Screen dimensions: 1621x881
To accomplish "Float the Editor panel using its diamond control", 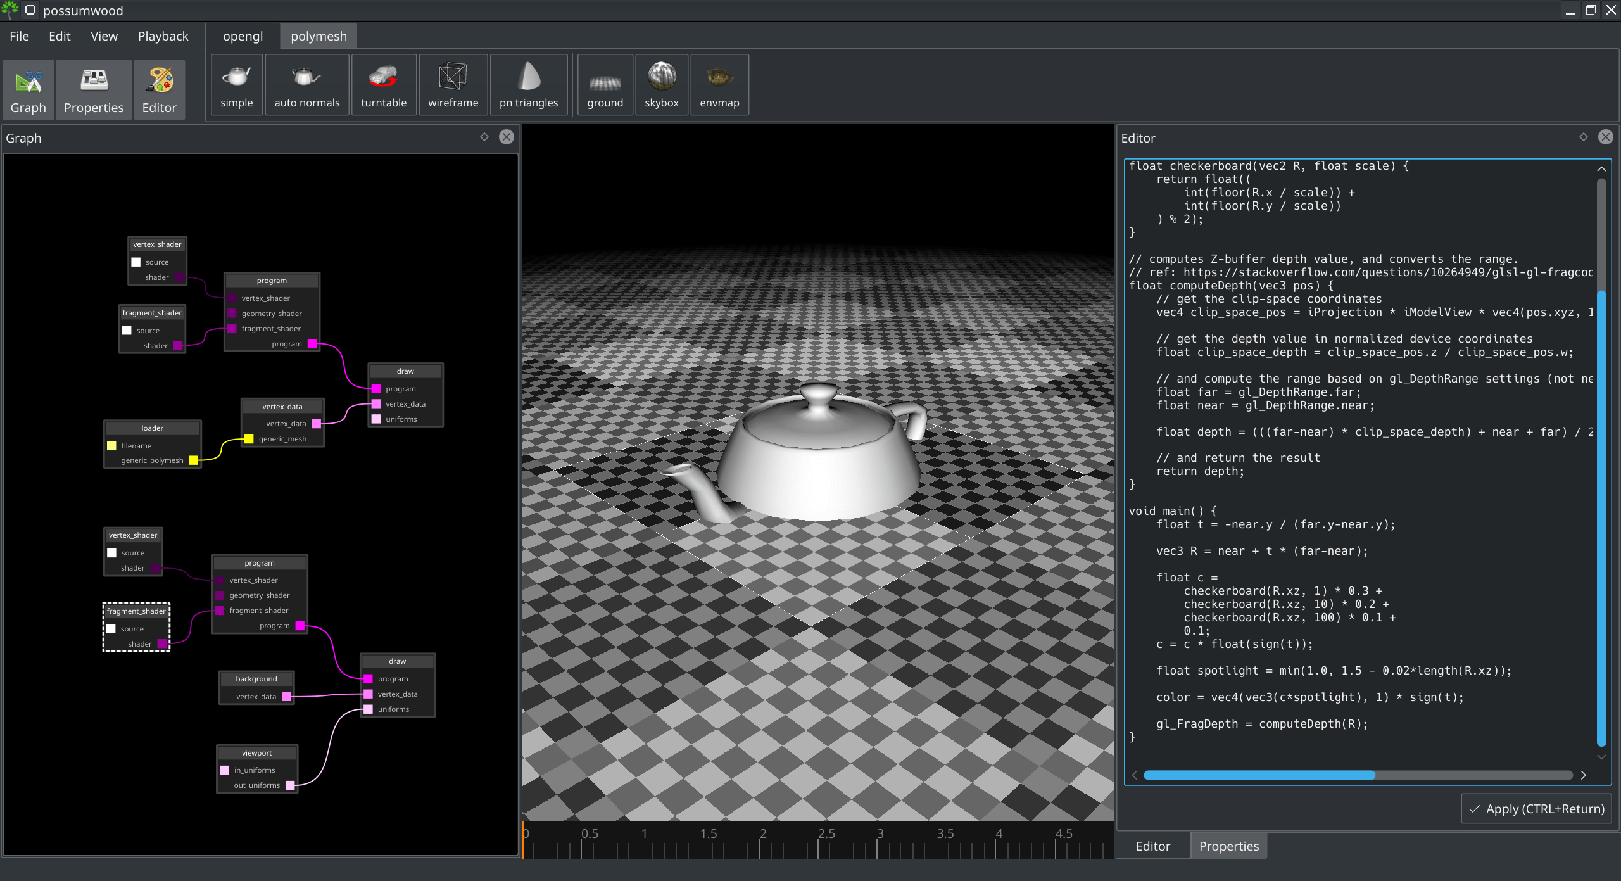I will [x=1583, y=137].
